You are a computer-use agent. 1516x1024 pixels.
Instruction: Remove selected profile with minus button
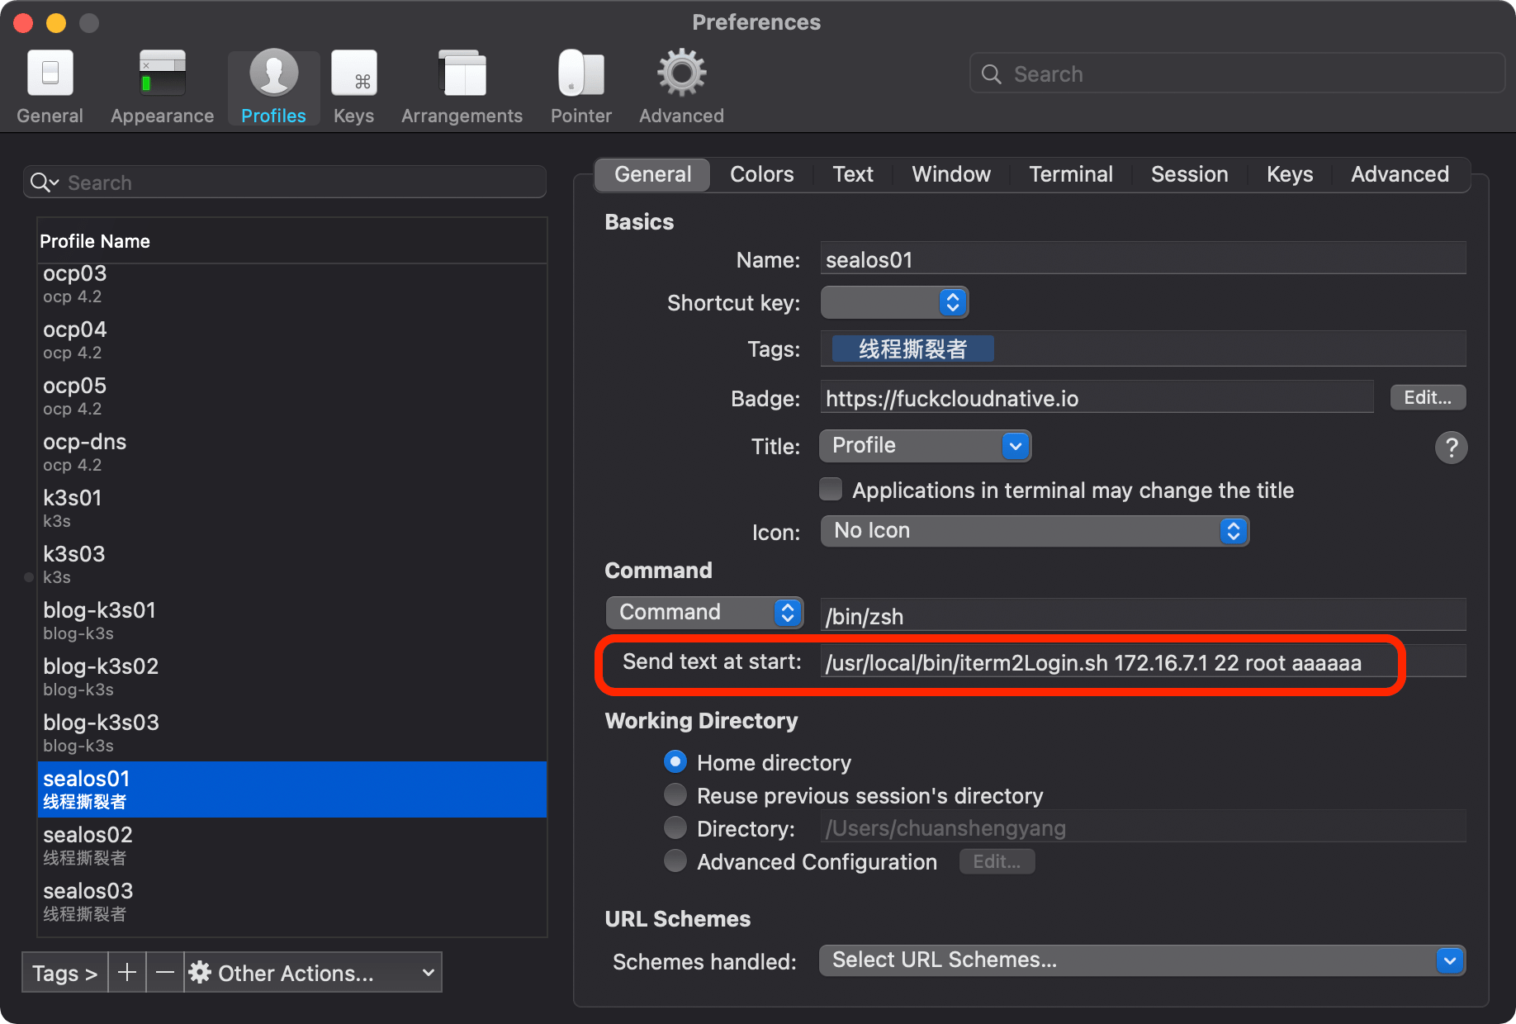pyautogui.click(x=165, y=973)
